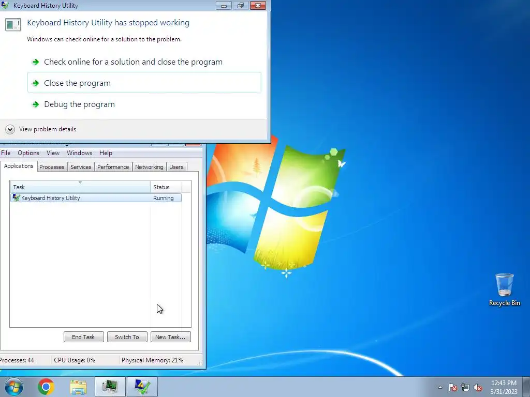The height and width of the screenshot is (397, 530).
Task: Click the error dialog title bar icon
Action: [x=5, y=5]
